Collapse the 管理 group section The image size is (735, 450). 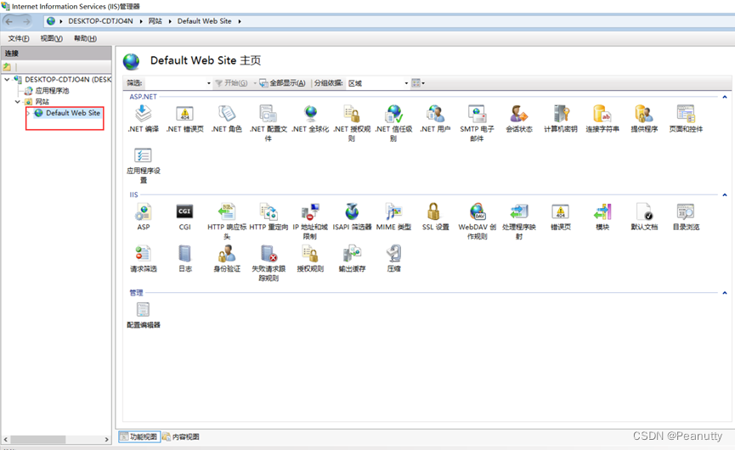pyautogui.click(x=725, y=293)
